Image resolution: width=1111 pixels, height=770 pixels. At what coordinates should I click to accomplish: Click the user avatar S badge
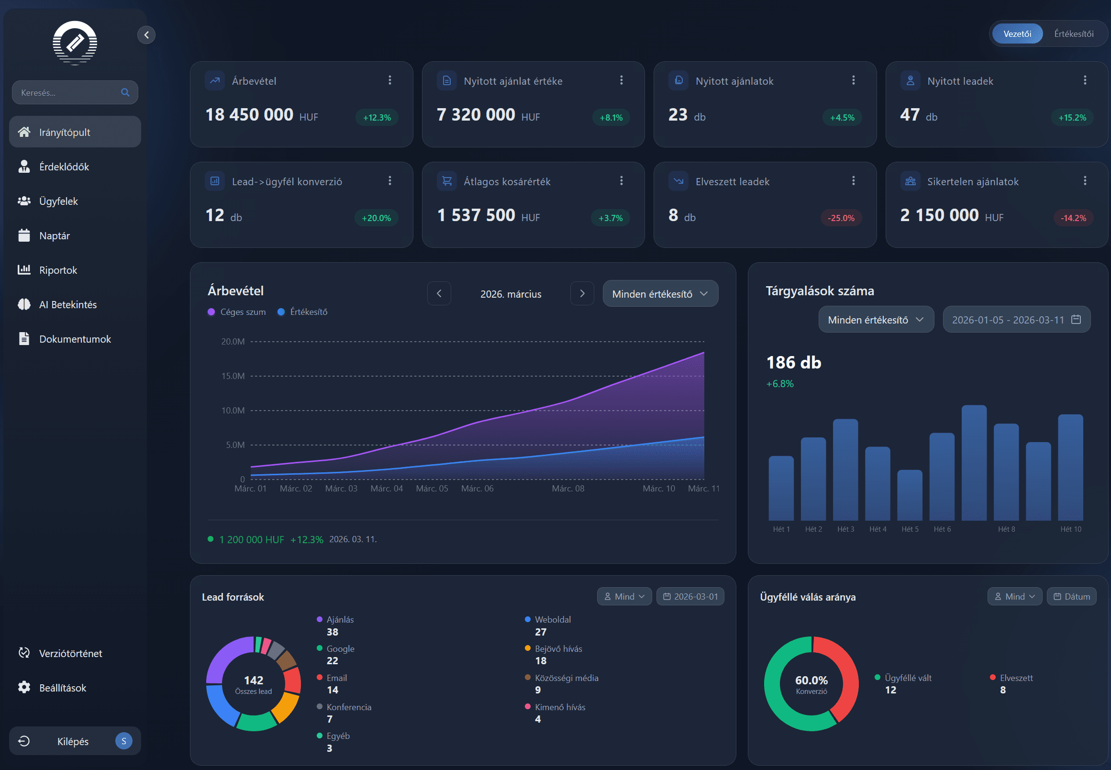coord(124,741)
